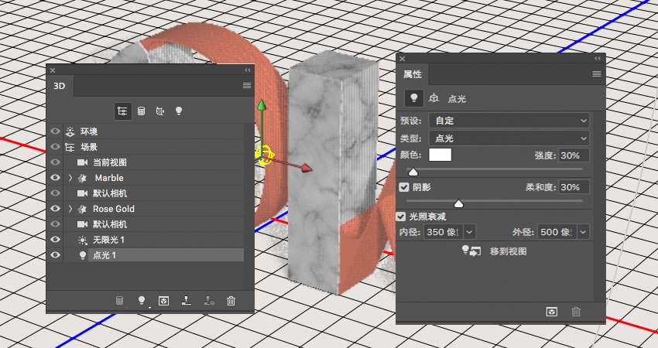The width and height of the screenshot is (658, 348).
Task: Click the 强度 slider handle
Action: click(x=413, y=172)
